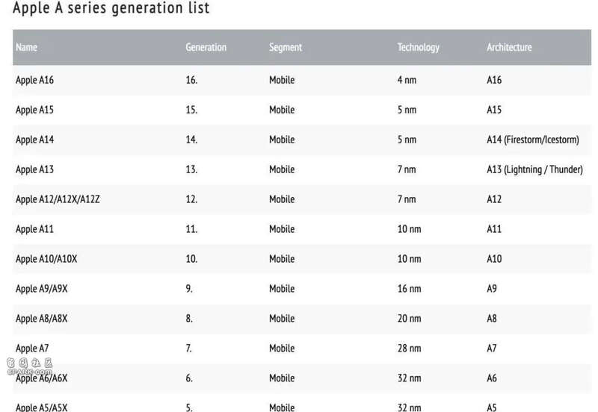Viewport: 598px width, 412px height.
Task: Click generation number 12.
Action: (191, 199)
